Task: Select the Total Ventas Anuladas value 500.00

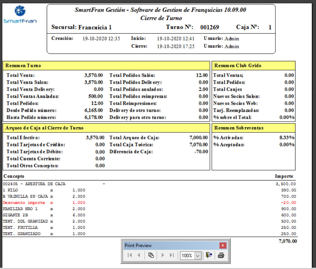Action: click(x=95, y=96)
